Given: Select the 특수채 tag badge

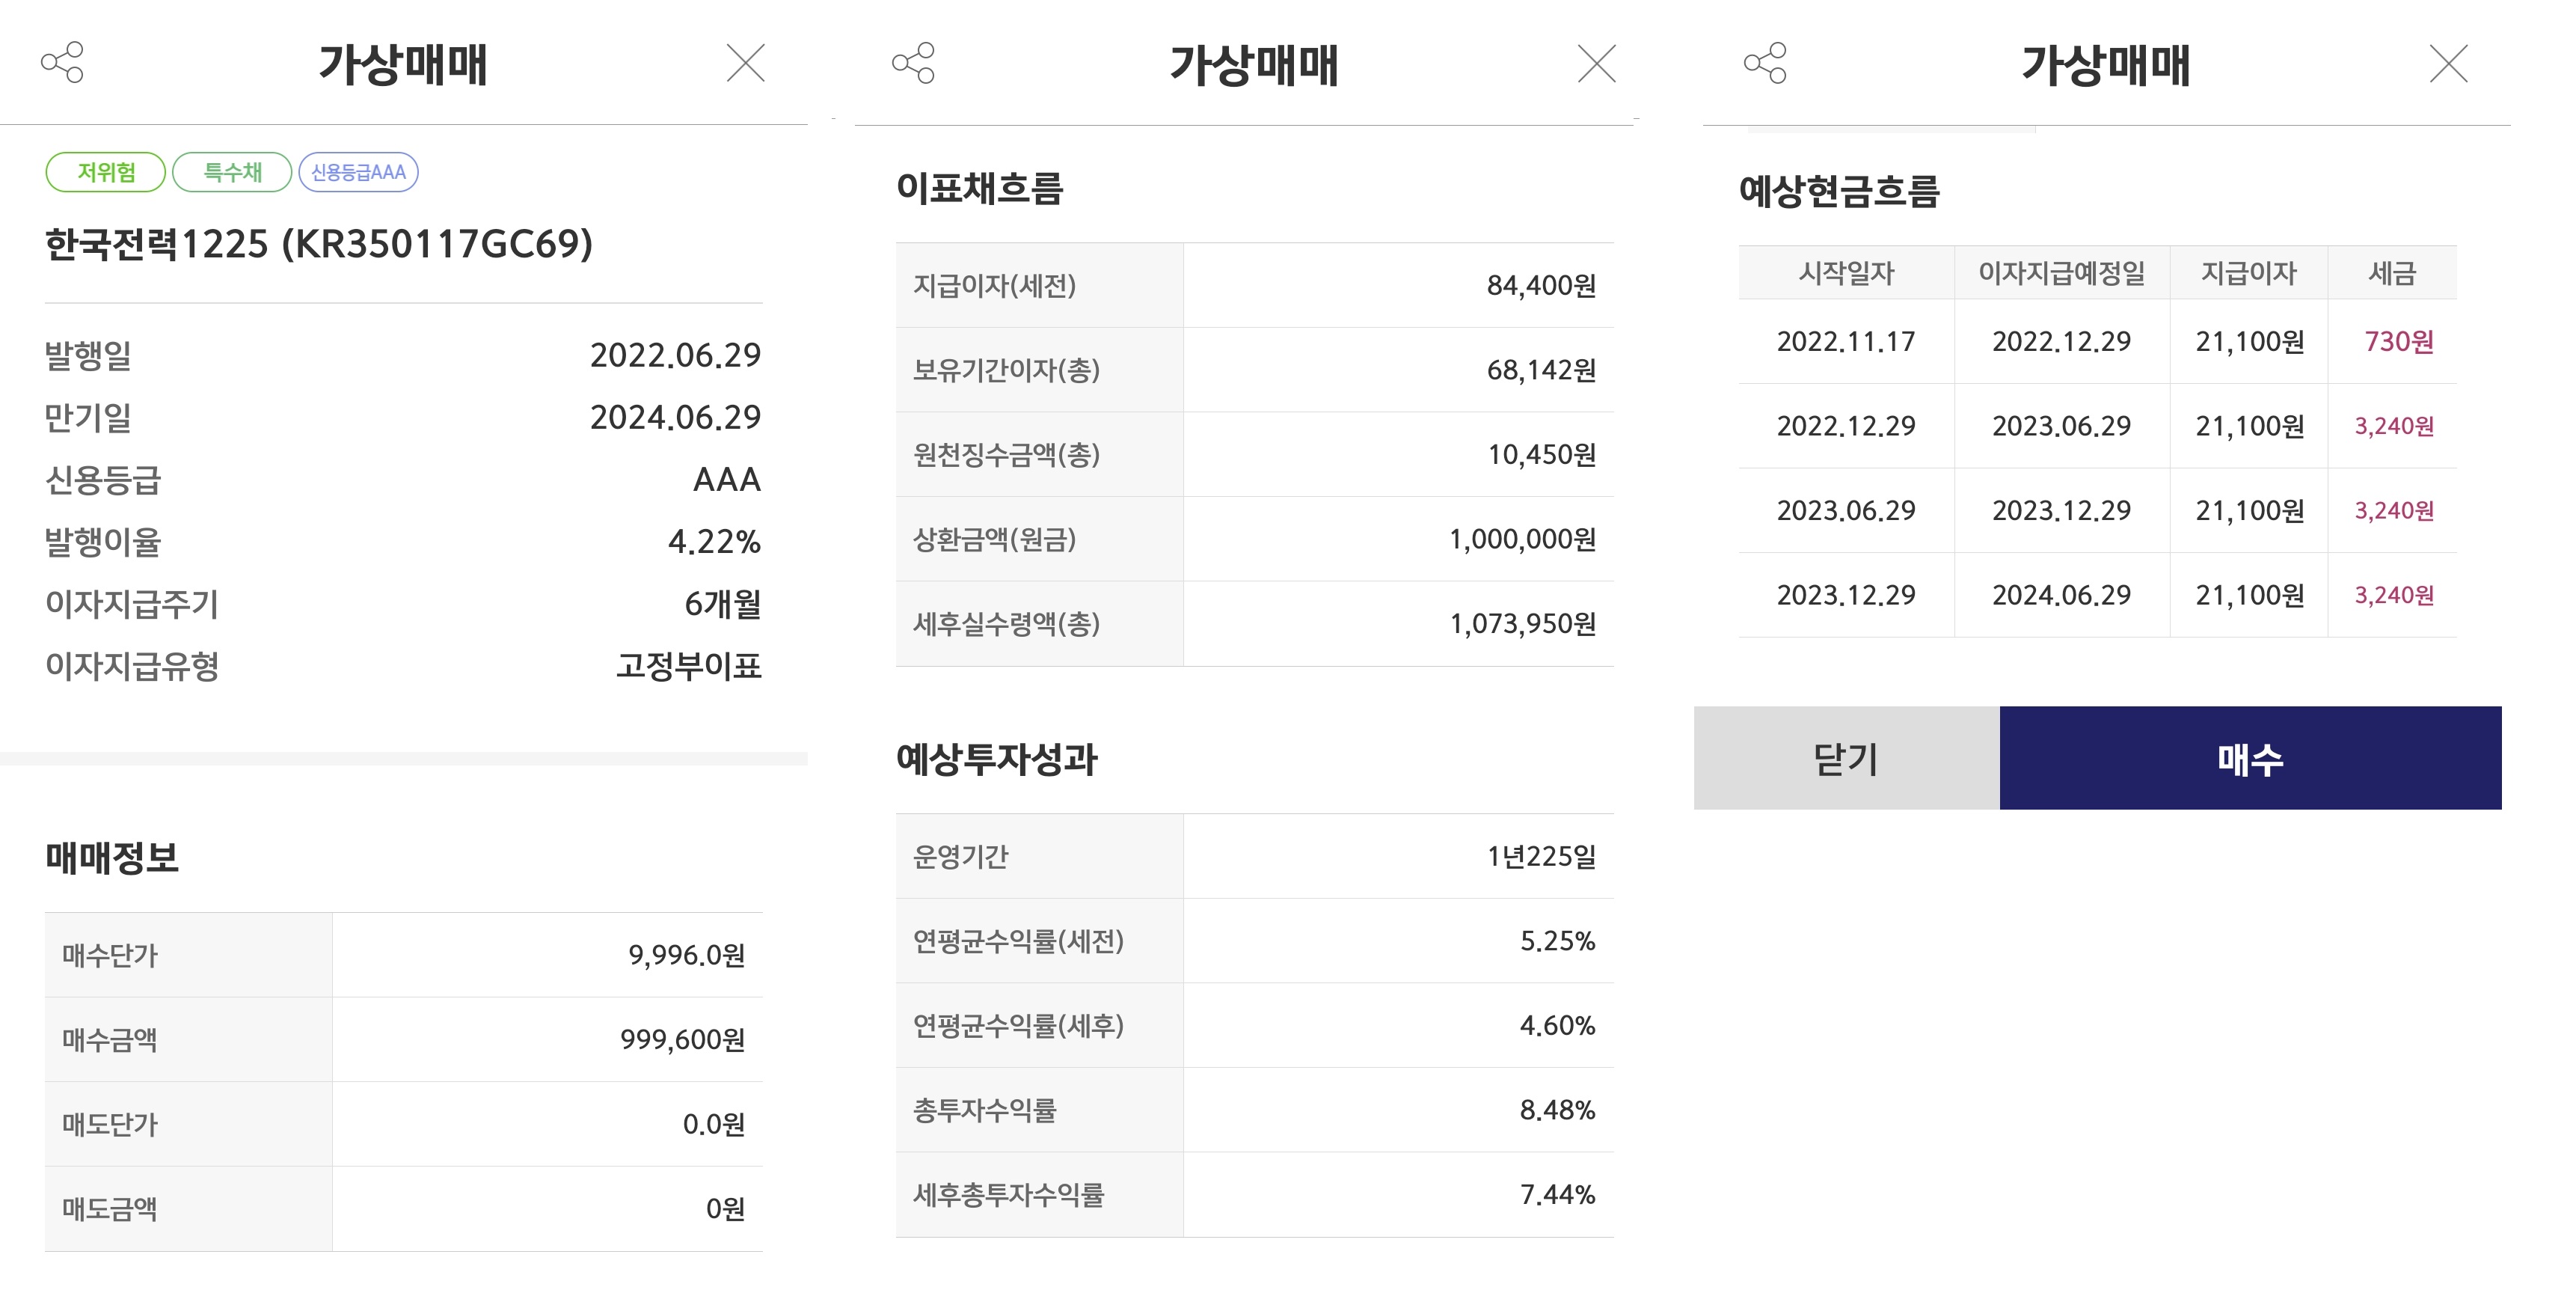Looking at the screenshot, I should pyautogui.click(x=232, y=172).
